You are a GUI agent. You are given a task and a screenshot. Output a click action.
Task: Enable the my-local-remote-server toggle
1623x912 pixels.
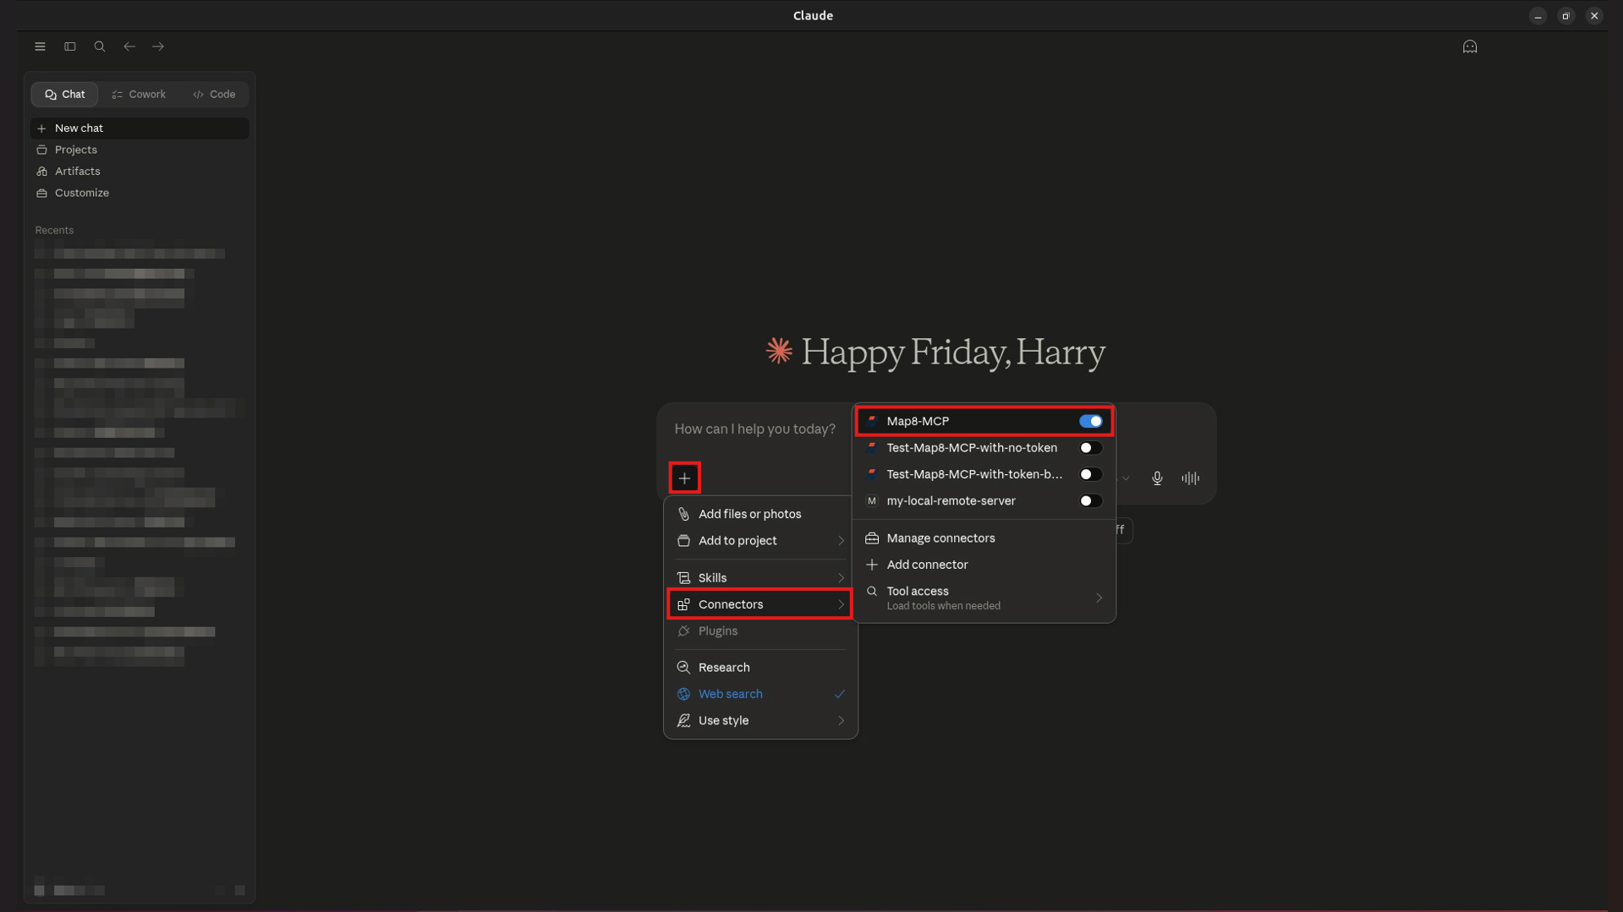[x=1090, y=501]
